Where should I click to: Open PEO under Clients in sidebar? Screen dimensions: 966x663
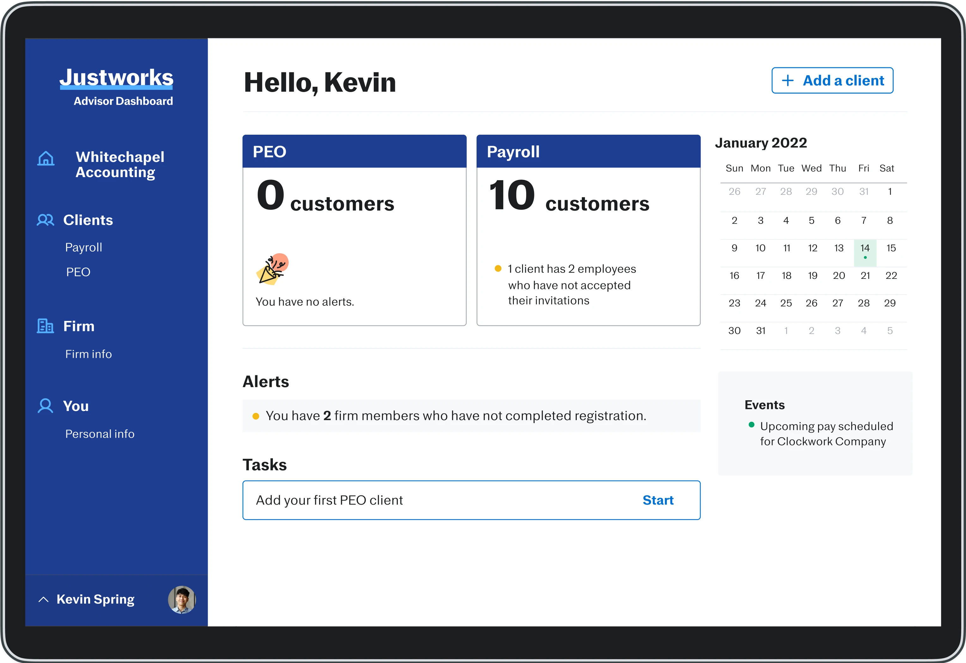click(78, 272)
